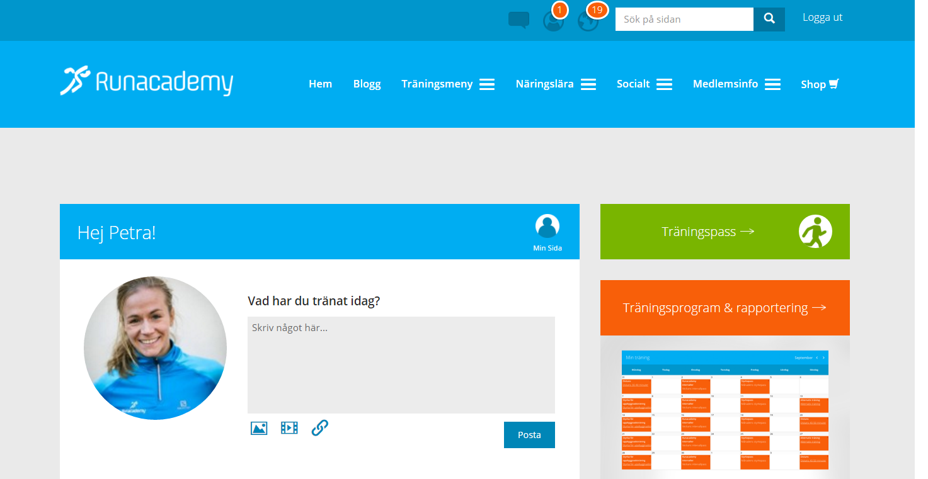The image size is (928, 479).
Task: Click the Logga ut link
Action: [x=822, y=18]
